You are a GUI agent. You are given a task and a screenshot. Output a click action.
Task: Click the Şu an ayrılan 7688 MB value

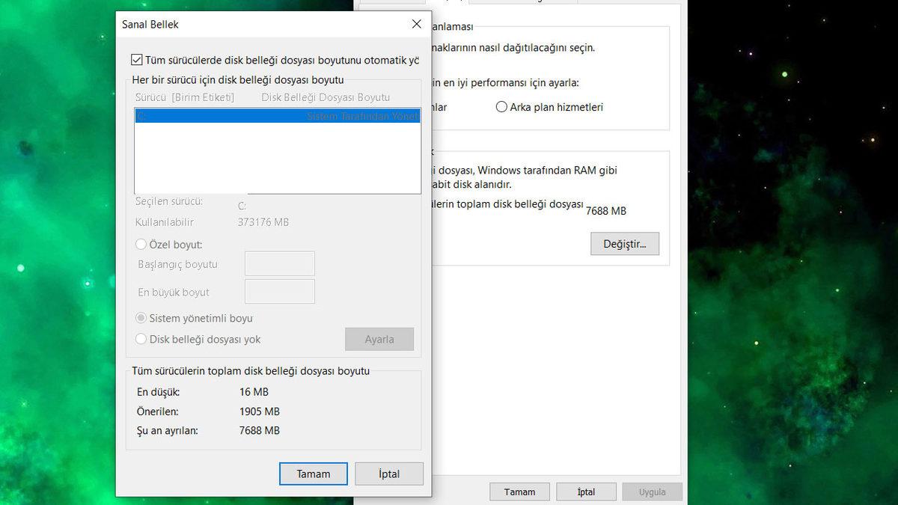260,430
